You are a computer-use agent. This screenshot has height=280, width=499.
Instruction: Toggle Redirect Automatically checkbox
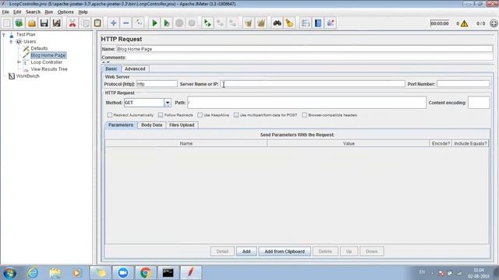110,115
